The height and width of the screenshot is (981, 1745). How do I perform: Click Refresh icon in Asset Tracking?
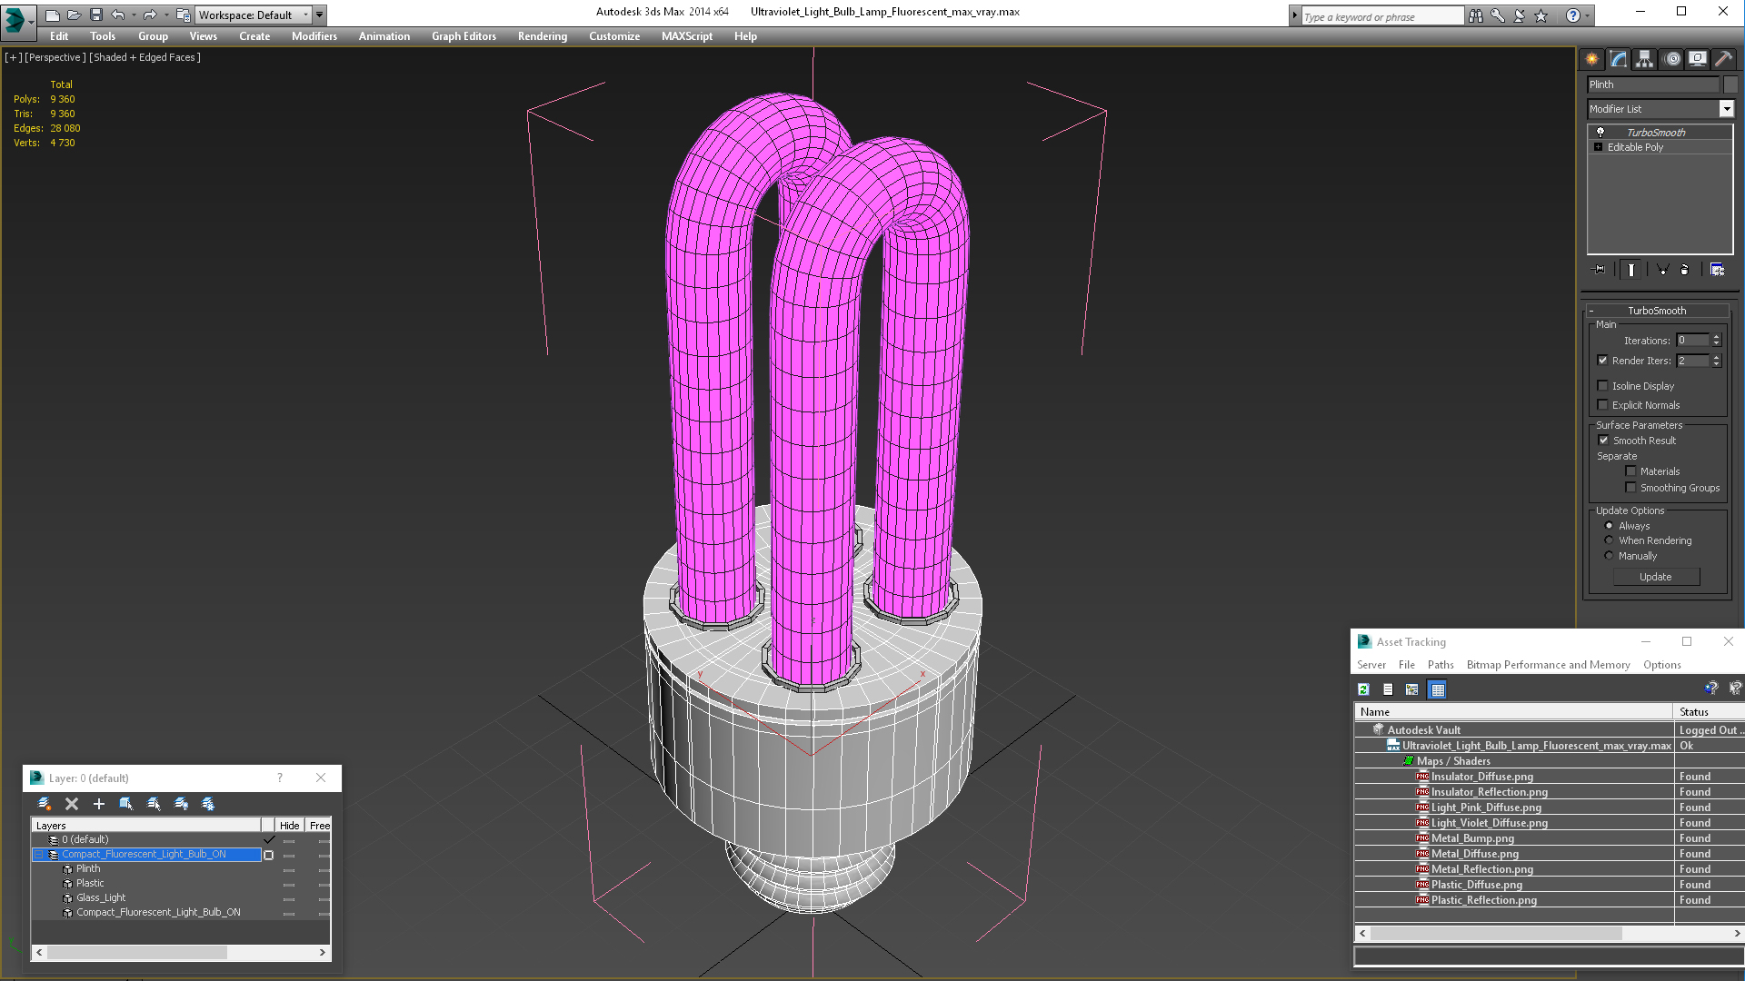1363,689
